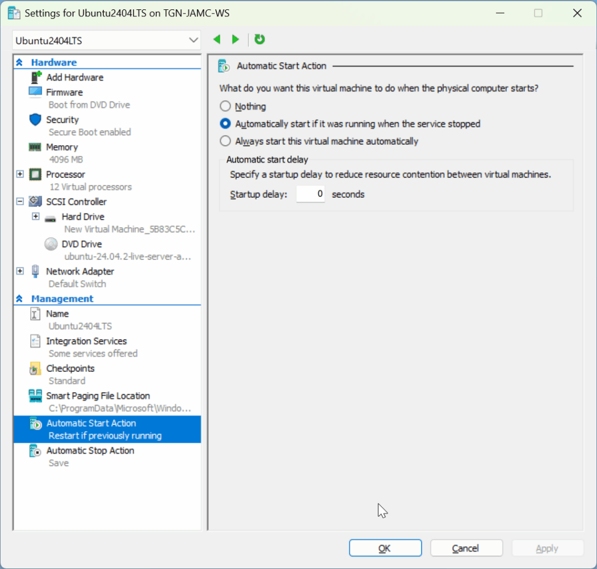Click the settings window title bar icon
The height and width of the screenshot is (569, 597).
pos(14,13)
